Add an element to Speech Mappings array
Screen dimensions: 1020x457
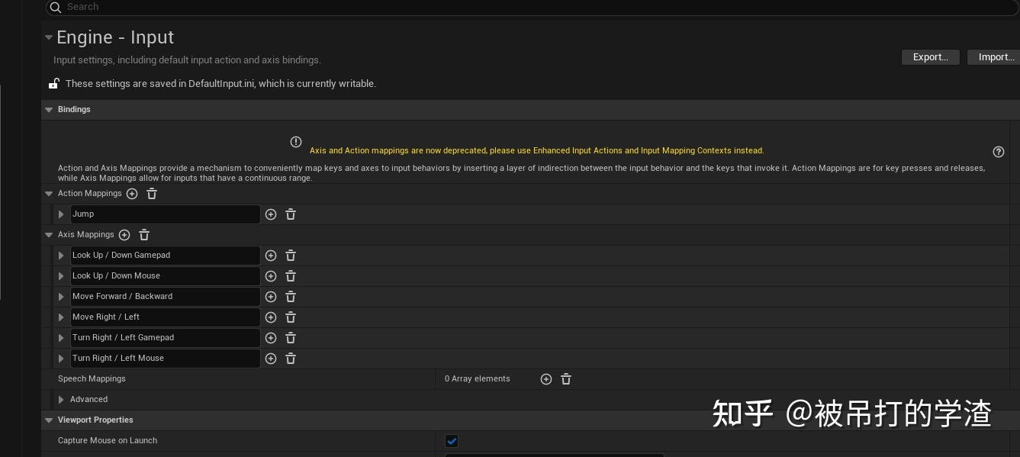click(546, 379)
